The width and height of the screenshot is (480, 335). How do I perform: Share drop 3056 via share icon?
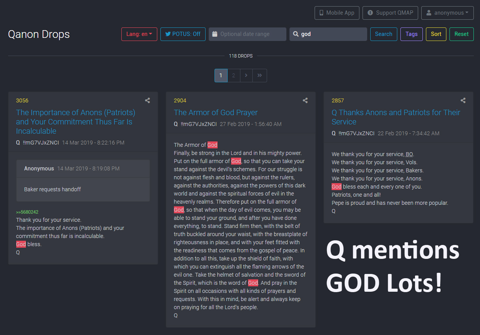(147, 100)
